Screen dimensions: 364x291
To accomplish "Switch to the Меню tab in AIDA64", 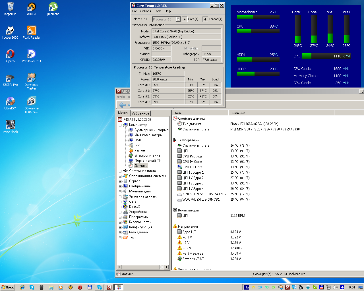I will tap(123, 113).
